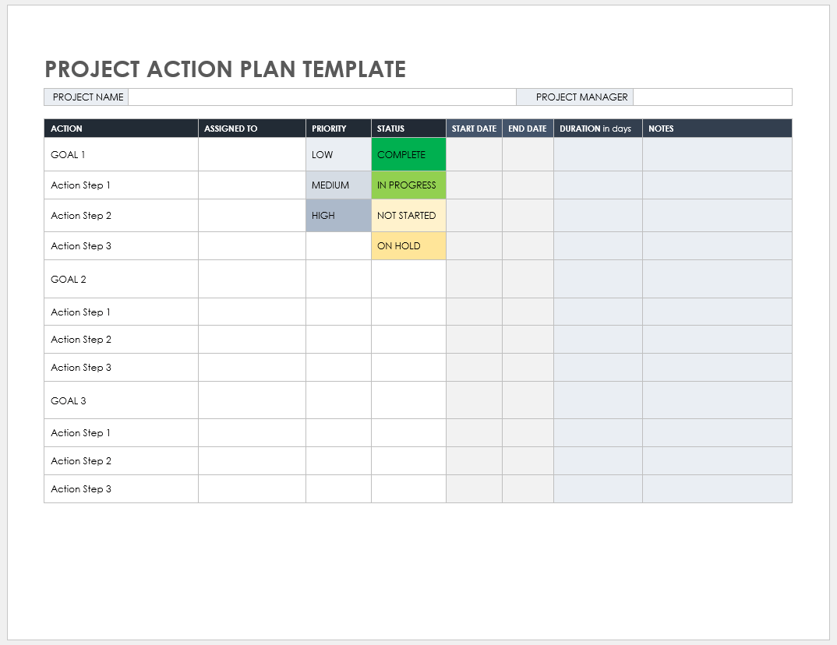
Task: Click the LOW priority cell
Action: tap(338, 155)
